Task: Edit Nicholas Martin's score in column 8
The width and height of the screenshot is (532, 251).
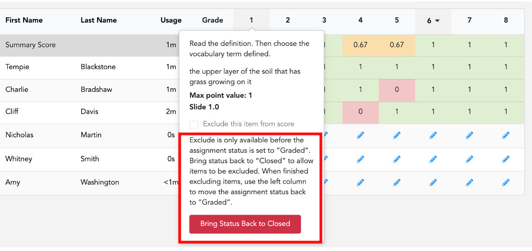Action: (506, 136)
